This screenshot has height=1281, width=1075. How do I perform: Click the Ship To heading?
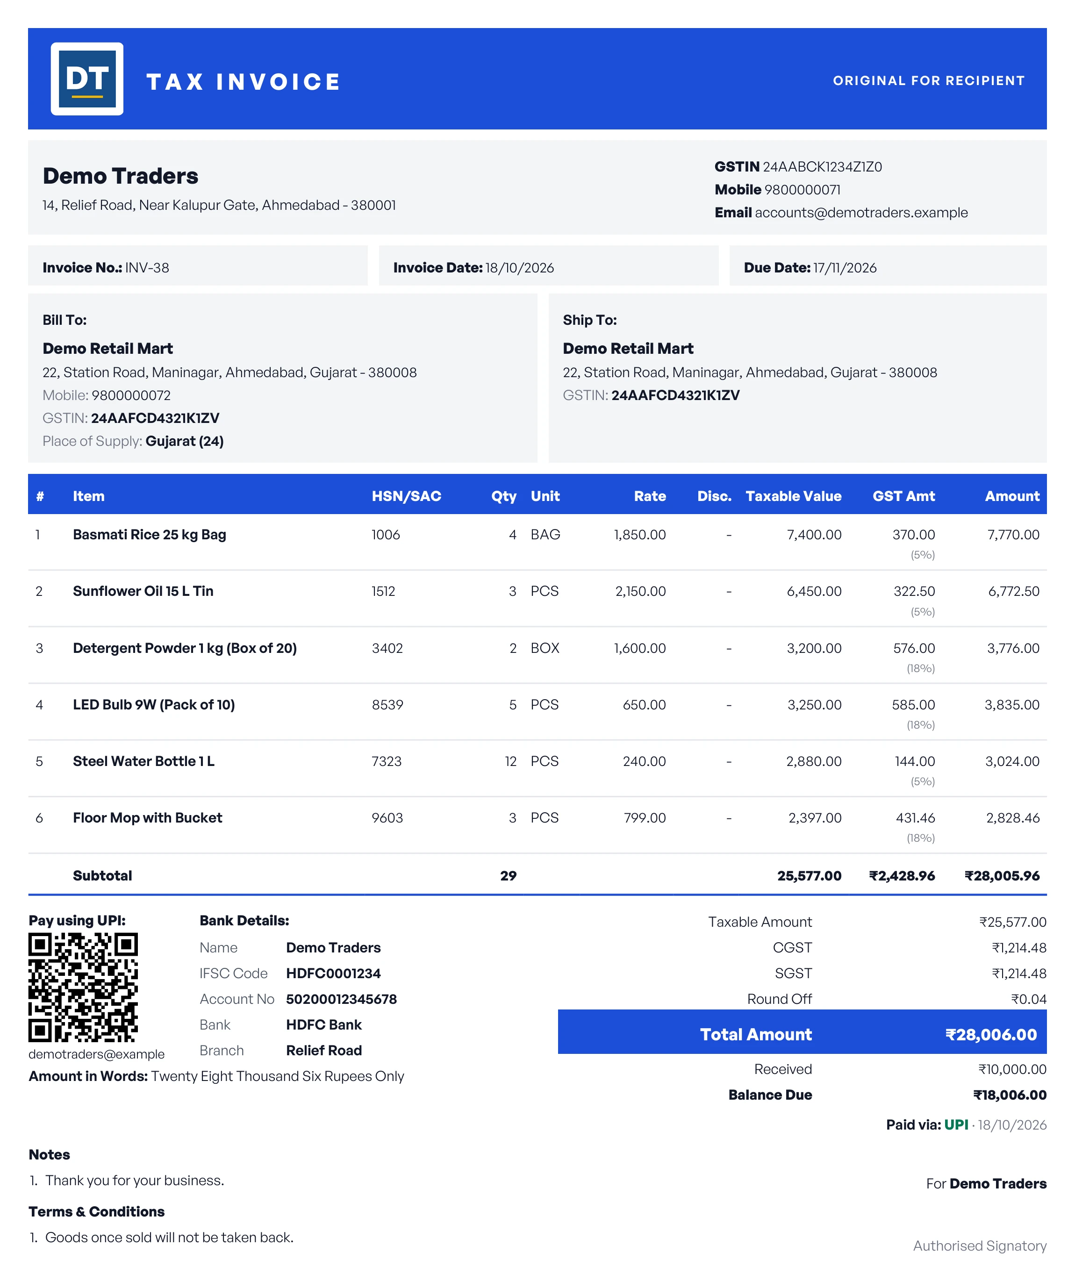589,320
